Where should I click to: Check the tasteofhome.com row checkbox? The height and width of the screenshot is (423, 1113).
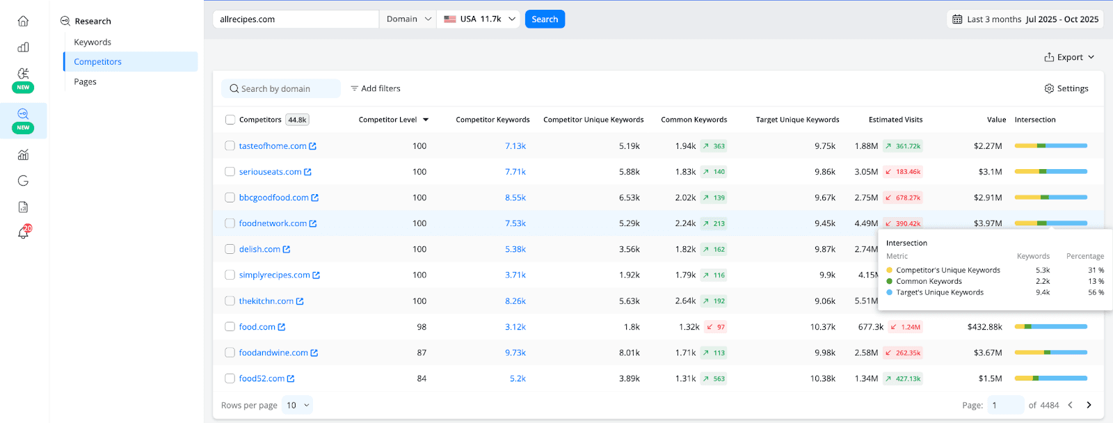point(230,146)
